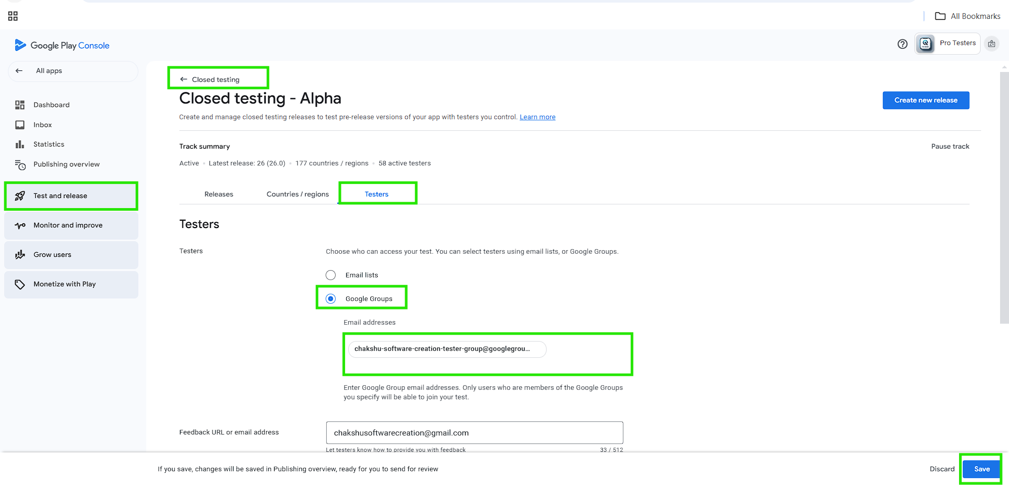1009x485 pixels.
Task: Click Create new release button
Action: point(925,100)
